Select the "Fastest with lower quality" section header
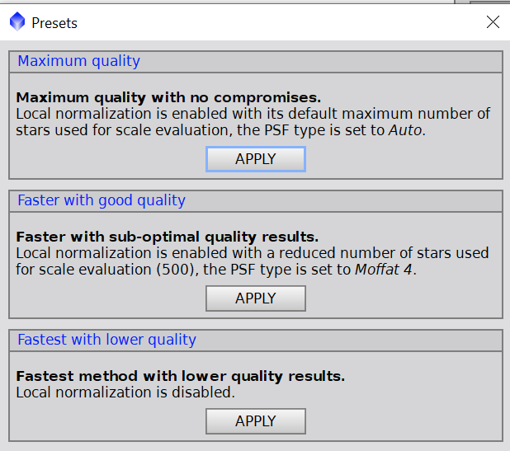 point(106,340)
